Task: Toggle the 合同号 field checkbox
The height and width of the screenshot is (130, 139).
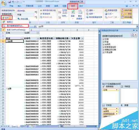Action: (103, 44)
